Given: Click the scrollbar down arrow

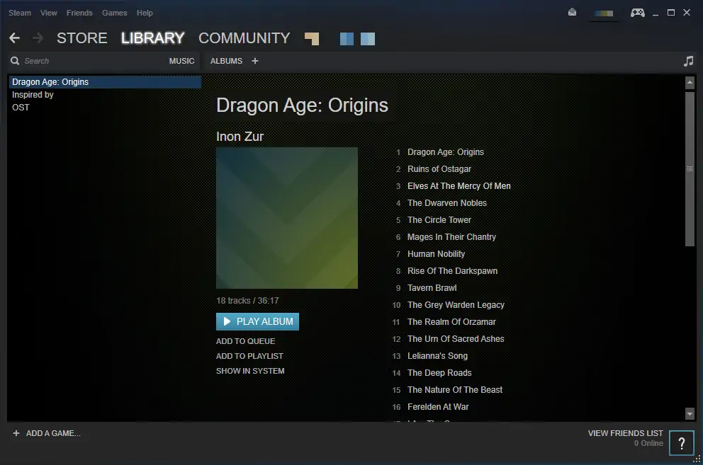Looking at the screenshot, I should (x=690, y=413).
